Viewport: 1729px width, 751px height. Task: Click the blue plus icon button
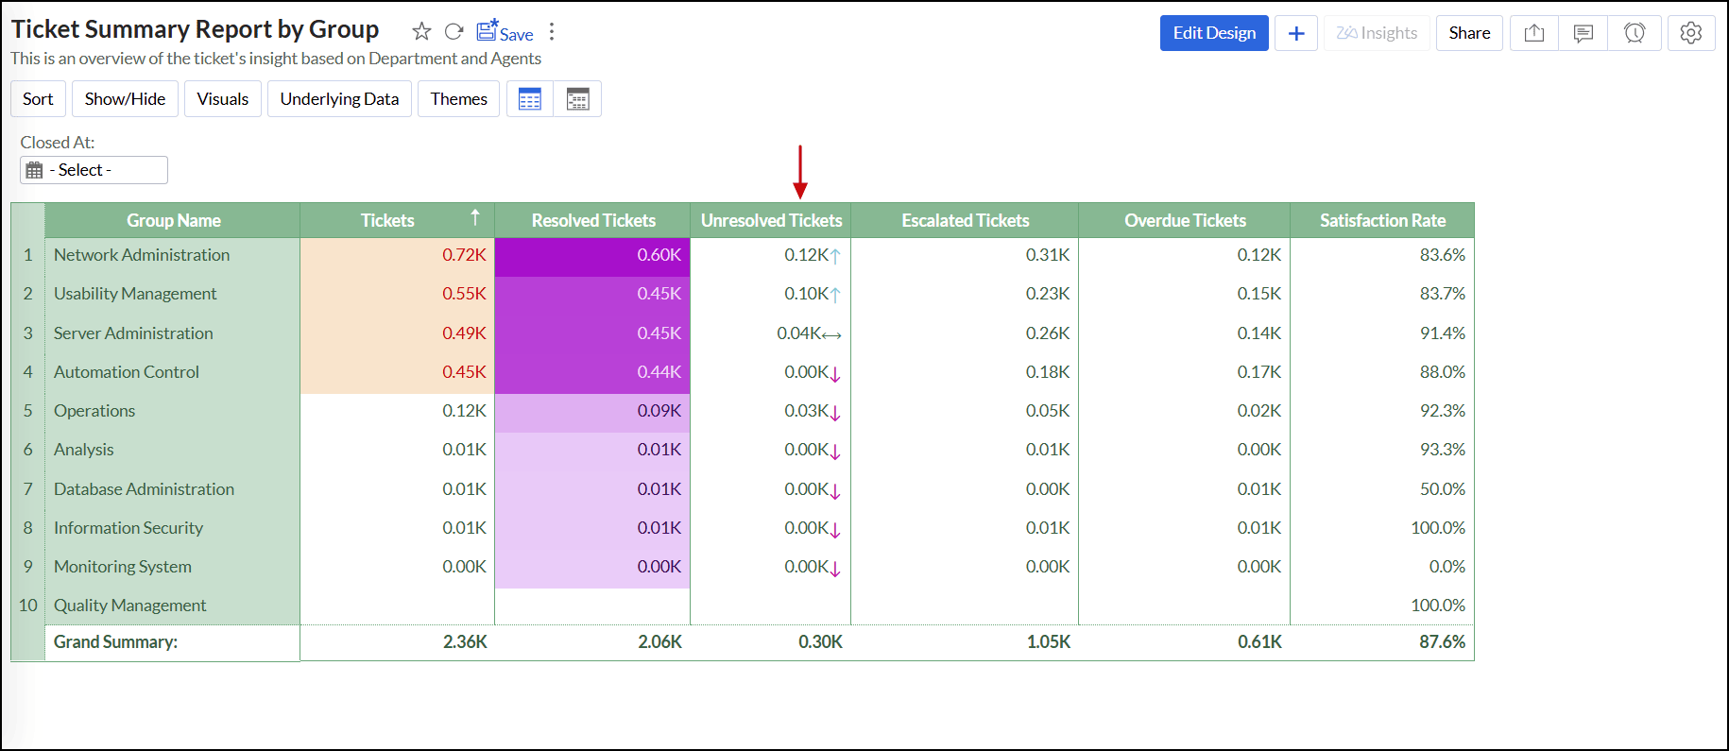[1296, 33]
